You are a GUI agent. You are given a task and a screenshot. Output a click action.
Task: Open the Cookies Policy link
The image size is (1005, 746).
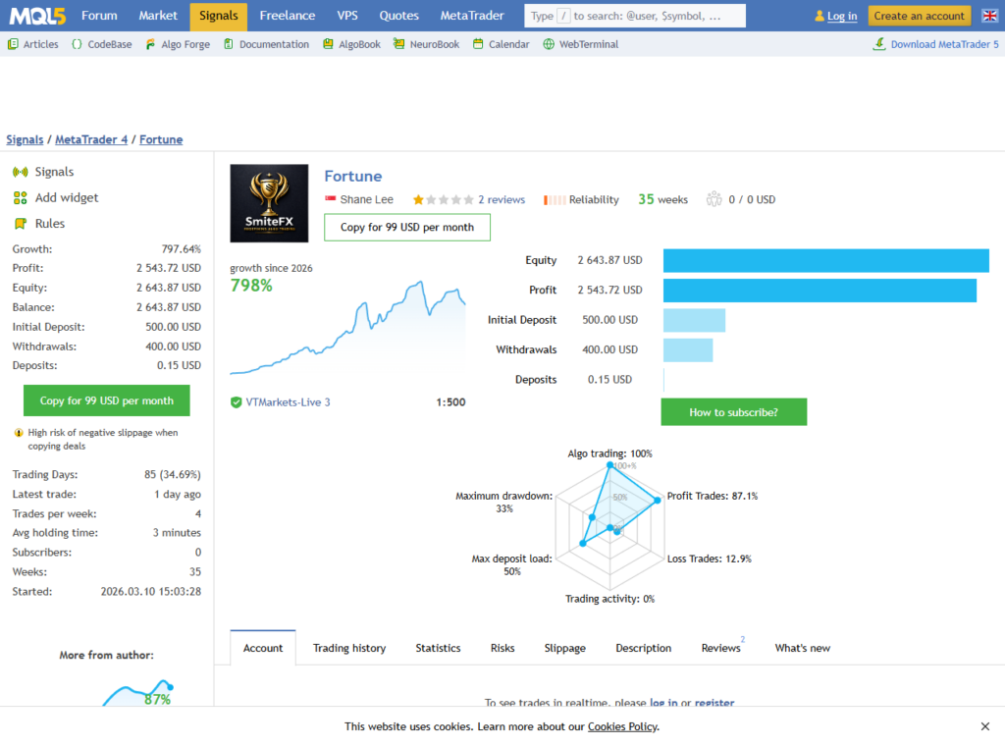coord(622,726)
